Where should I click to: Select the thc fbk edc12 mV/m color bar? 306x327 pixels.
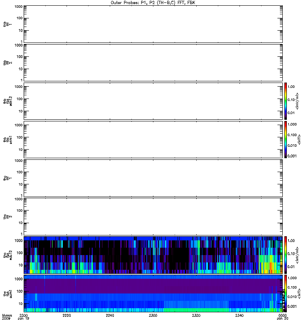286,255
